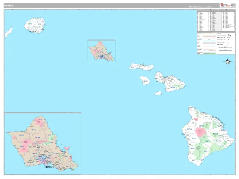239x179 pixels.
Task: Click the Market Maps logo in the header
Action: (x=225, y=5)
